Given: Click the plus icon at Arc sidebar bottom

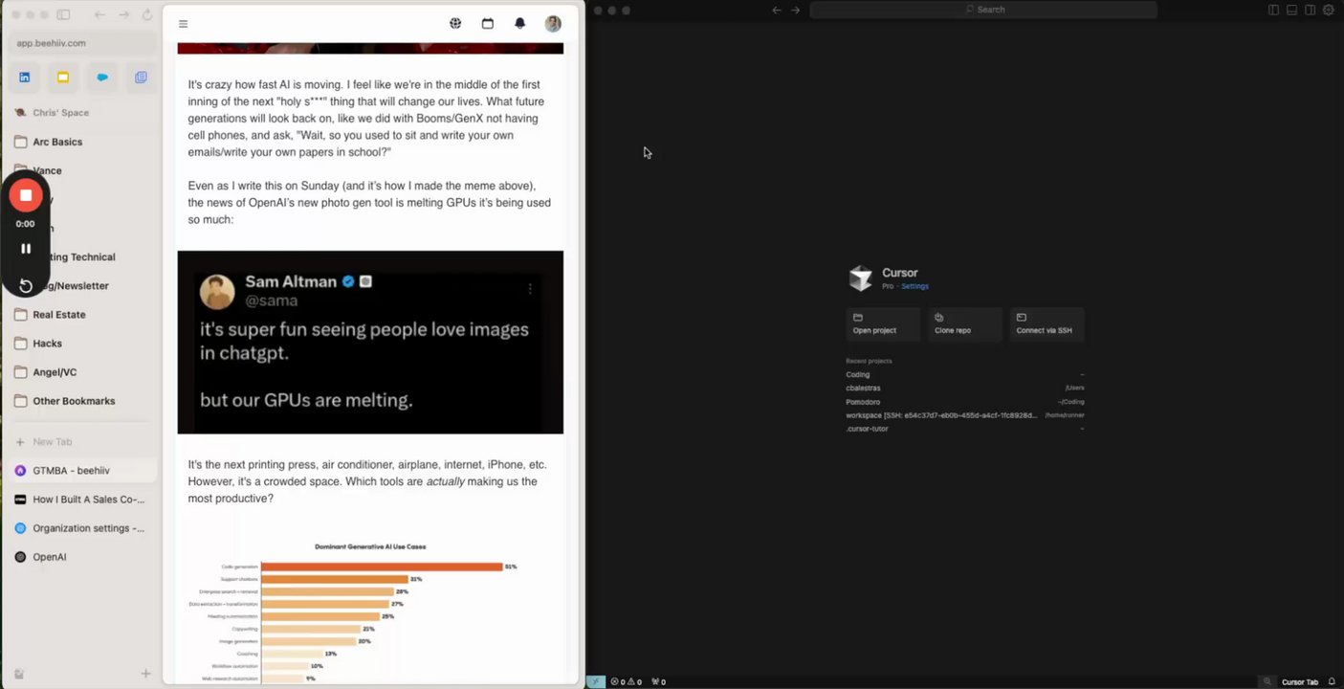Looking at the screenshot, I should coord(145,674).
